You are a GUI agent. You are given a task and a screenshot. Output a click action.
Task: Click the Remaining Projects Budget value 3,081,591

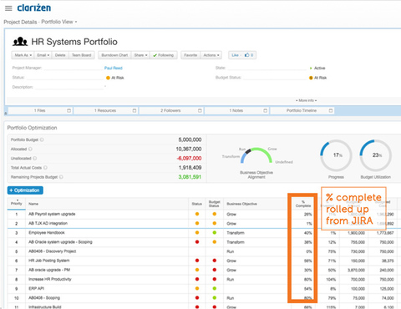click(190, 177)
